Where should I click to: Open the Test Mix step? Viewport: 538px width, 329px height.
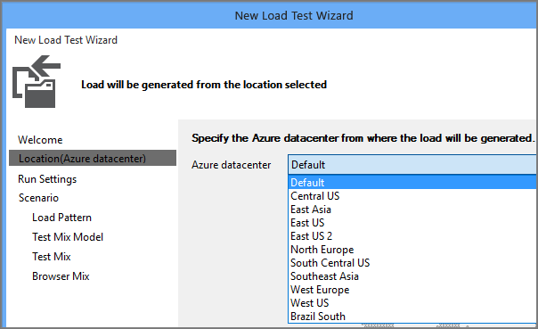tap(52, 257)
